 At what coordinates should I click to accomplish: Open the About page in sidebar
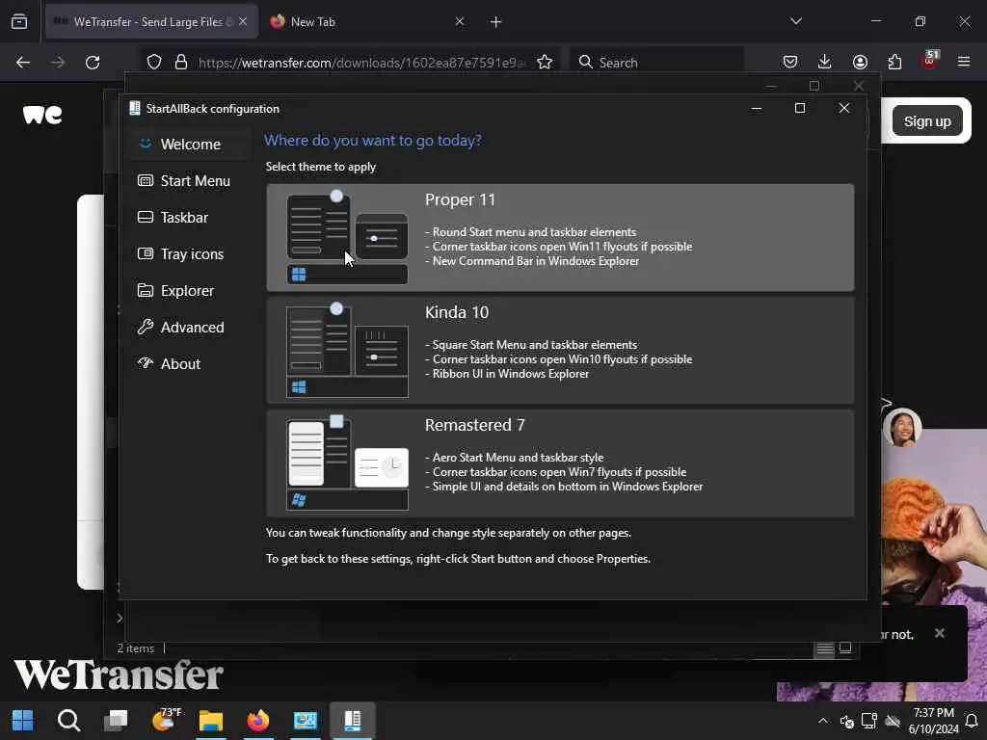(x=189, y=363)
